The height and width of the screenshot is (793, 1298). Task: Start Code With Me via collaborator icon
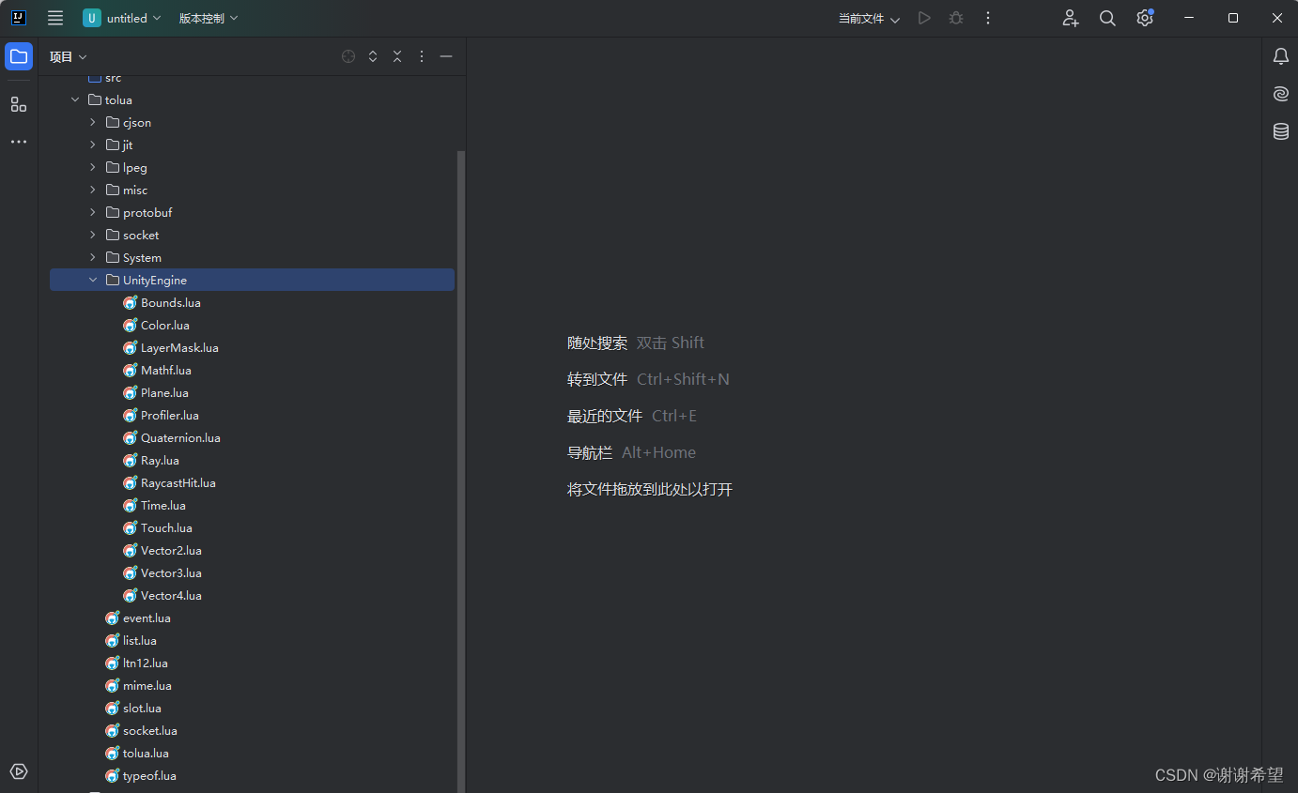pyautogui.click(x=1070, y=18)
